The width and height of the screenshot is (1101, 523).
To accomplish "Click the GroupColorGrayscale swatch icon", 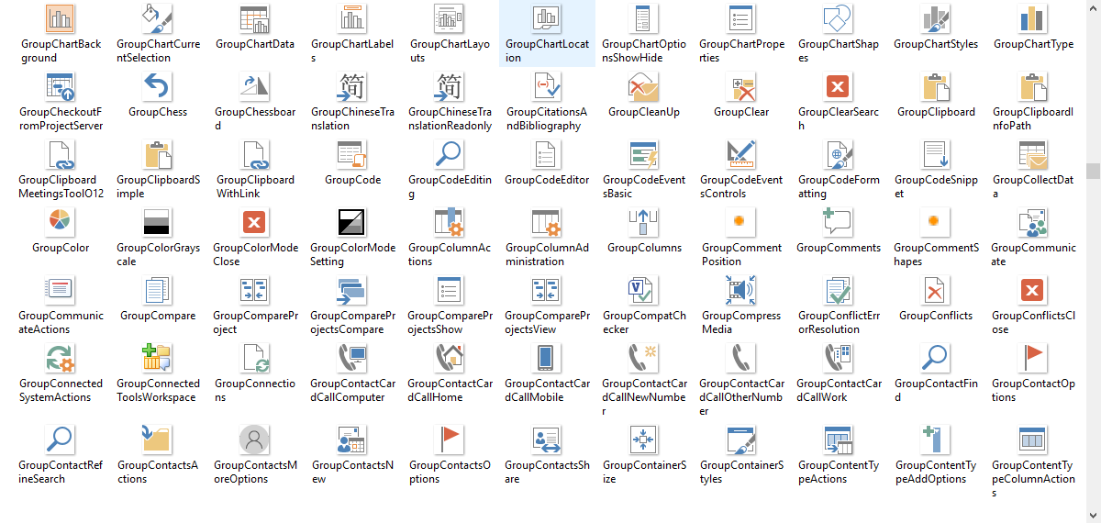I will (x=158, y=223).
